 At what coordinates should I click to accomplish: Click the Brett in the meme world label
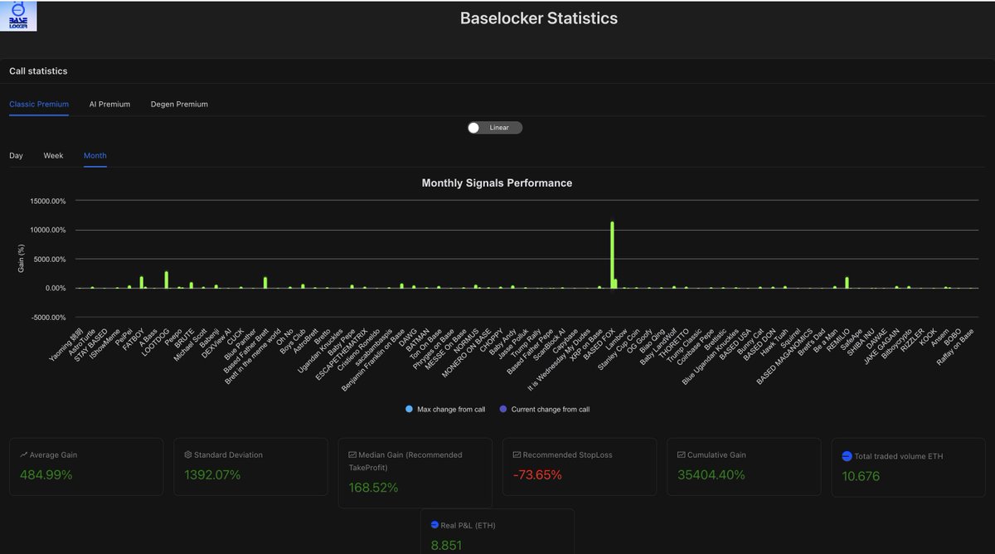252,356
